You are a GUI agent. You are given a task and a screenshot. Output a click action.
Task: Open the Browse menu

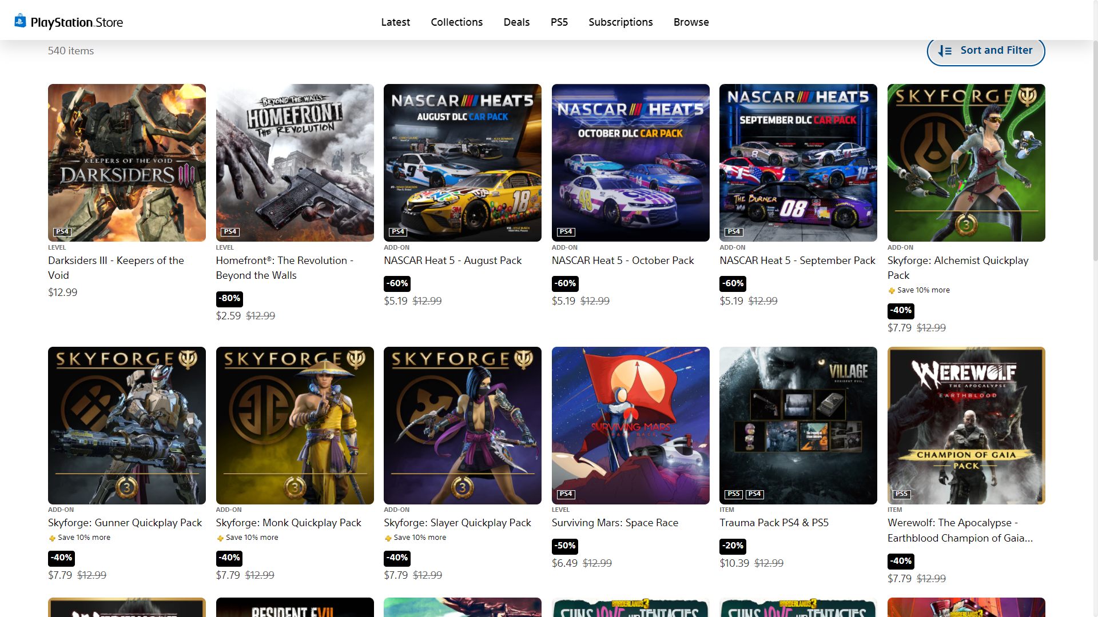[x=691, y=22]
